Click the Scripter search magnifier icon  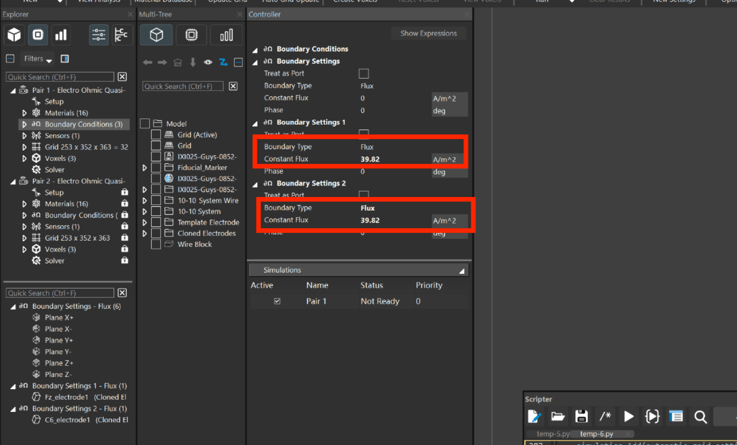[700, 416]
